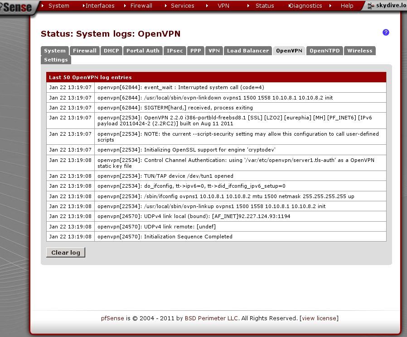
Task: Switch to the System logs tab
Action: point(55,51)
